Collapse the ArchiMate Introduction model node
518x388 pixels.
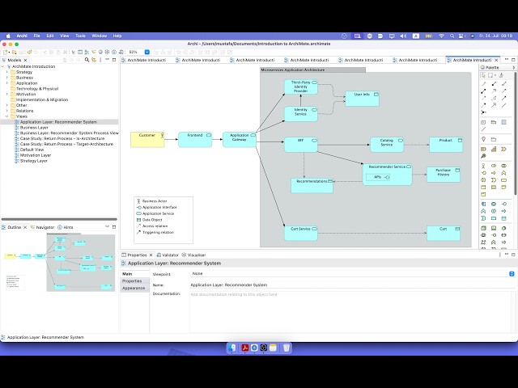coord(3,66)
